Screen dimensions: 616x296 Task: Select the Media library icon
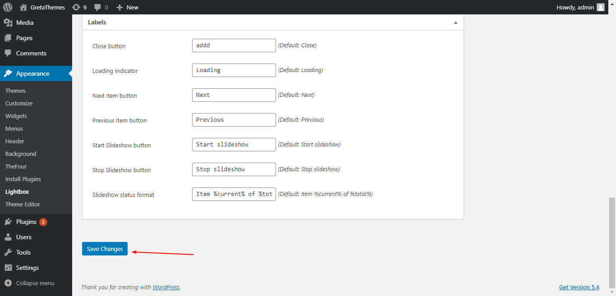click(8, 22)
